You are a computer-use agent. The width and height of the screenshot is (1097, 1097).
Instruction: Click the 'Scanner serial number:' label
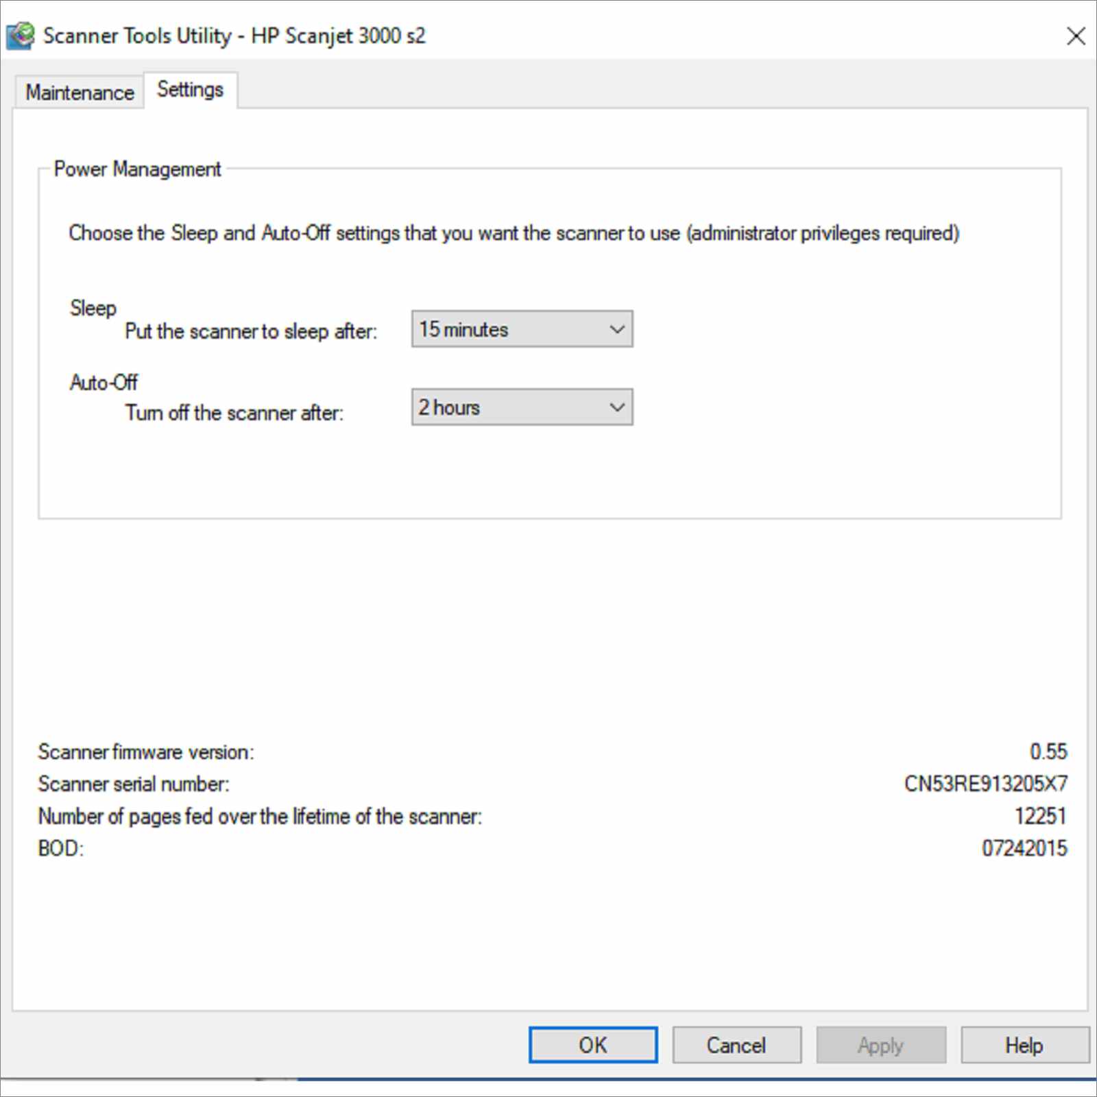[x=134, y=784]
